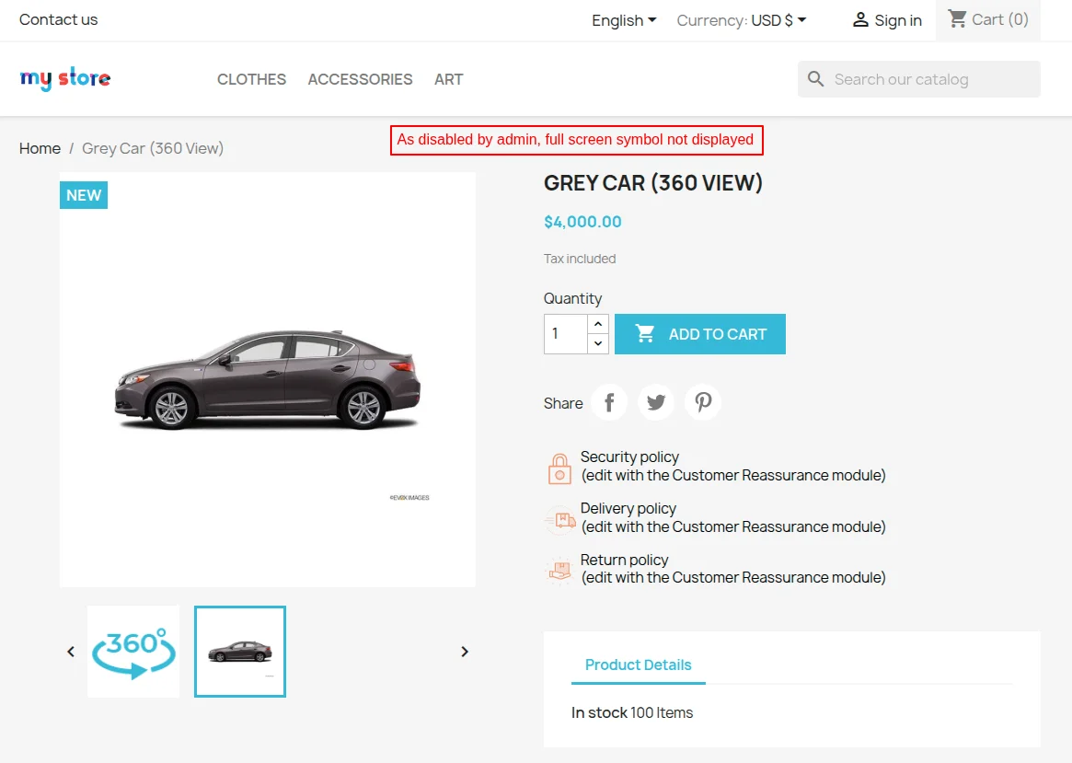Viewport: 1072px width, 763px height.
Task: Click the next thumbnail chevron arrow
Action: point(465,651)
